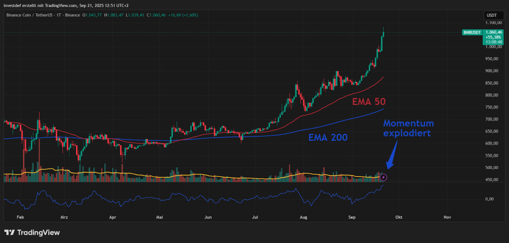Select the EMA 50 text label

pyautogui.click(x=369, y=102)
